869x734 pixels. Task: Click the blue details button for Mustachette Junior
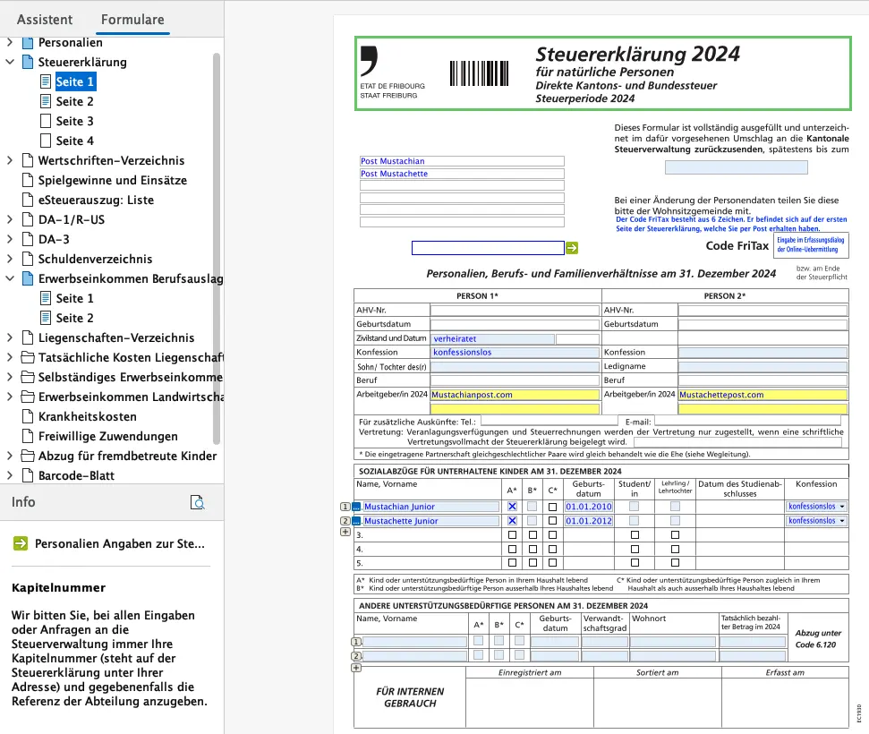click(x=356, y=521)
